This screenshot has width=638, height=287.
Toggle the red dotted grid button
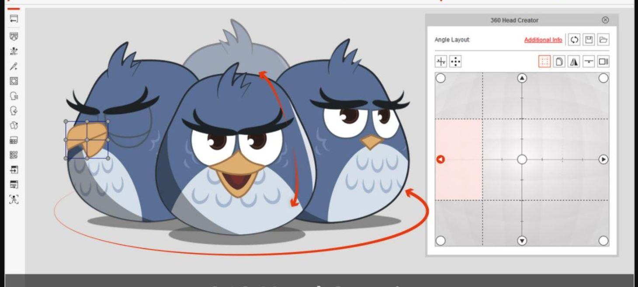pyautogui.click(x=544, y=62)
